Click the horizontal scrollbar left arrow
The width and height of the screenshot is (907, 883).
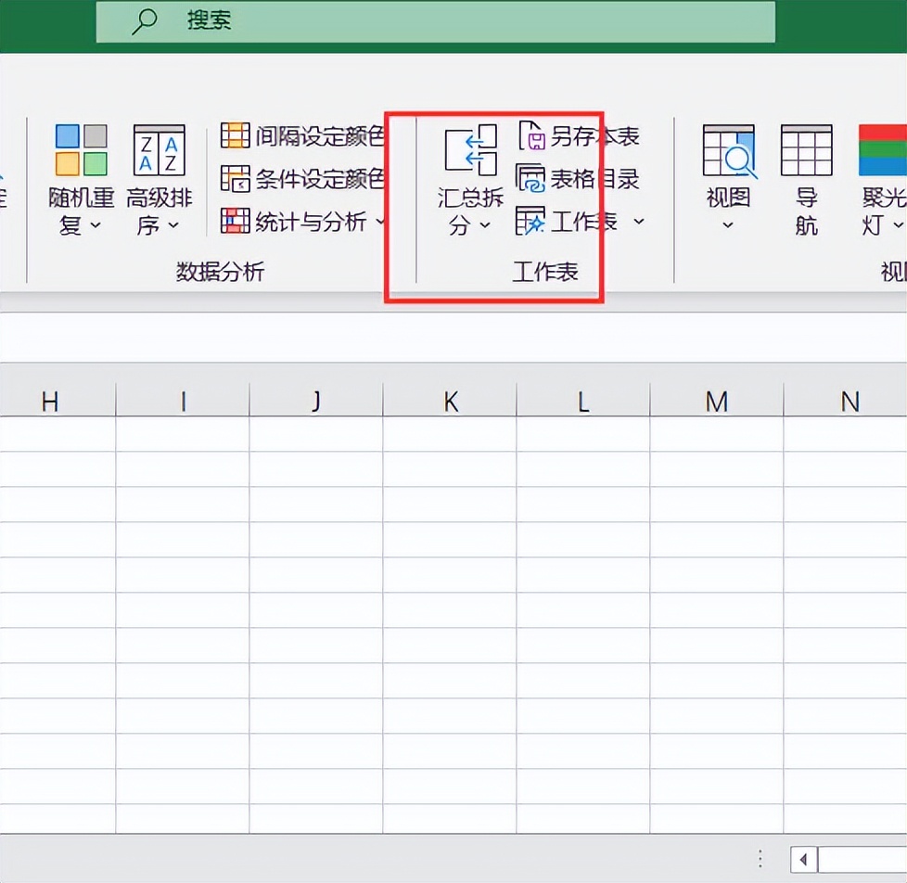pyautogui.click(x=803, y=859)
